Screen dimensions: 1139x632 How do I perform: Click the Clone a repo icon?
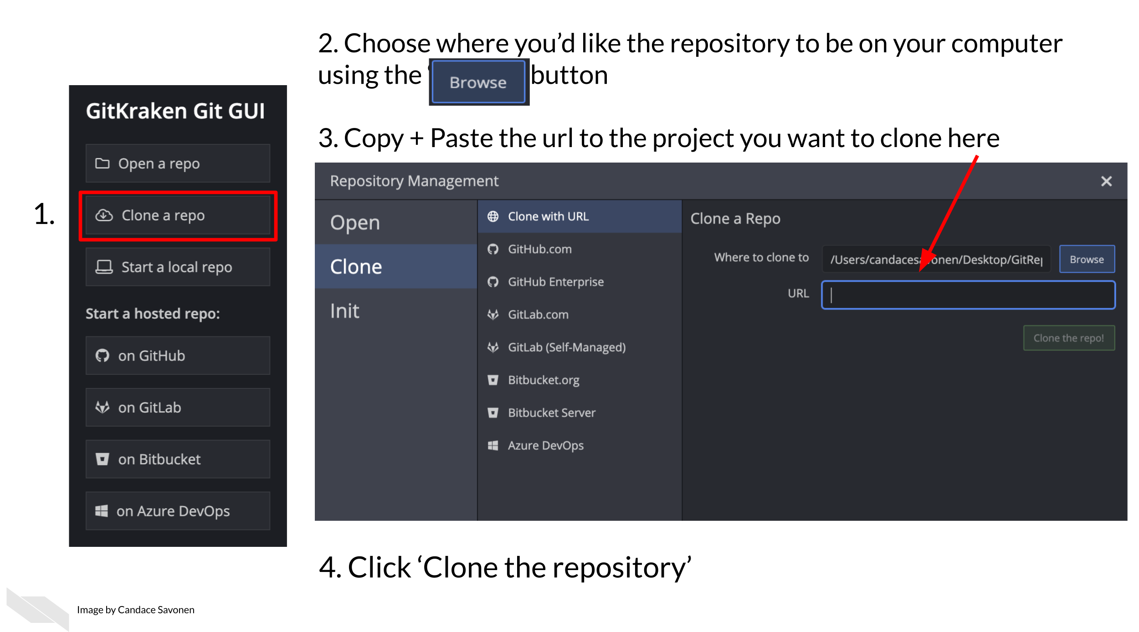[102, 215]
